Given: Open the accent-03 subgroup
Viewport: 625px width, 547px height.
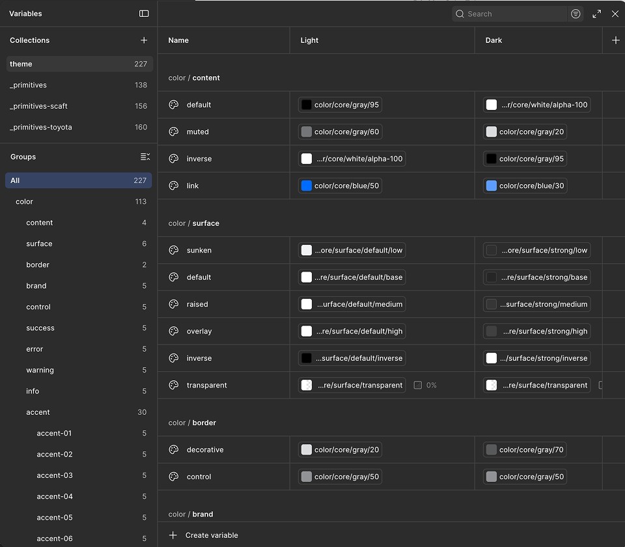Looking at the screenshot, I should click(79, 475).
